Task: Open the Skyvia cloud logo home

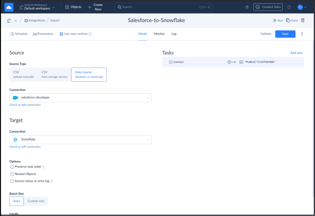Action: (x=9, y=7)
